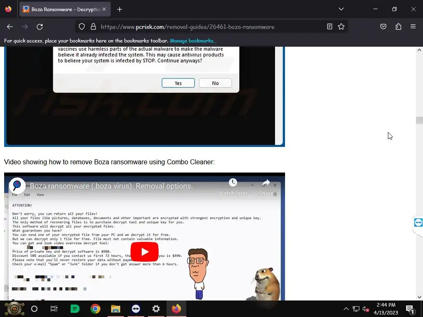Open Cortana search circle
The width and height of the screenshot is (423, 317).
coord(34,309)
